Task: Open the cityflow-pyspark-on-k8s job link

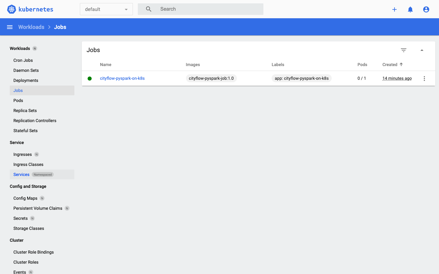Action: [x=122, y=78]
